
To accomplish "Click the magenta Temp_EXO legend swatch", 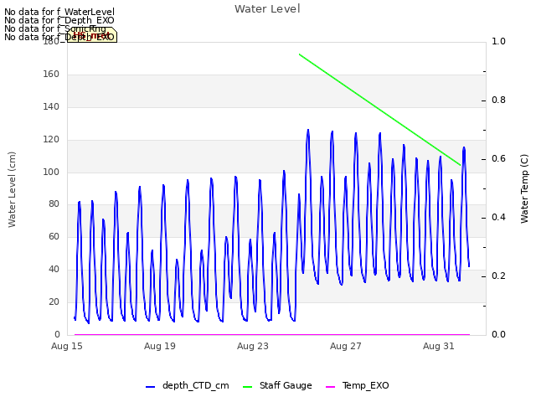I will (331, 387).
